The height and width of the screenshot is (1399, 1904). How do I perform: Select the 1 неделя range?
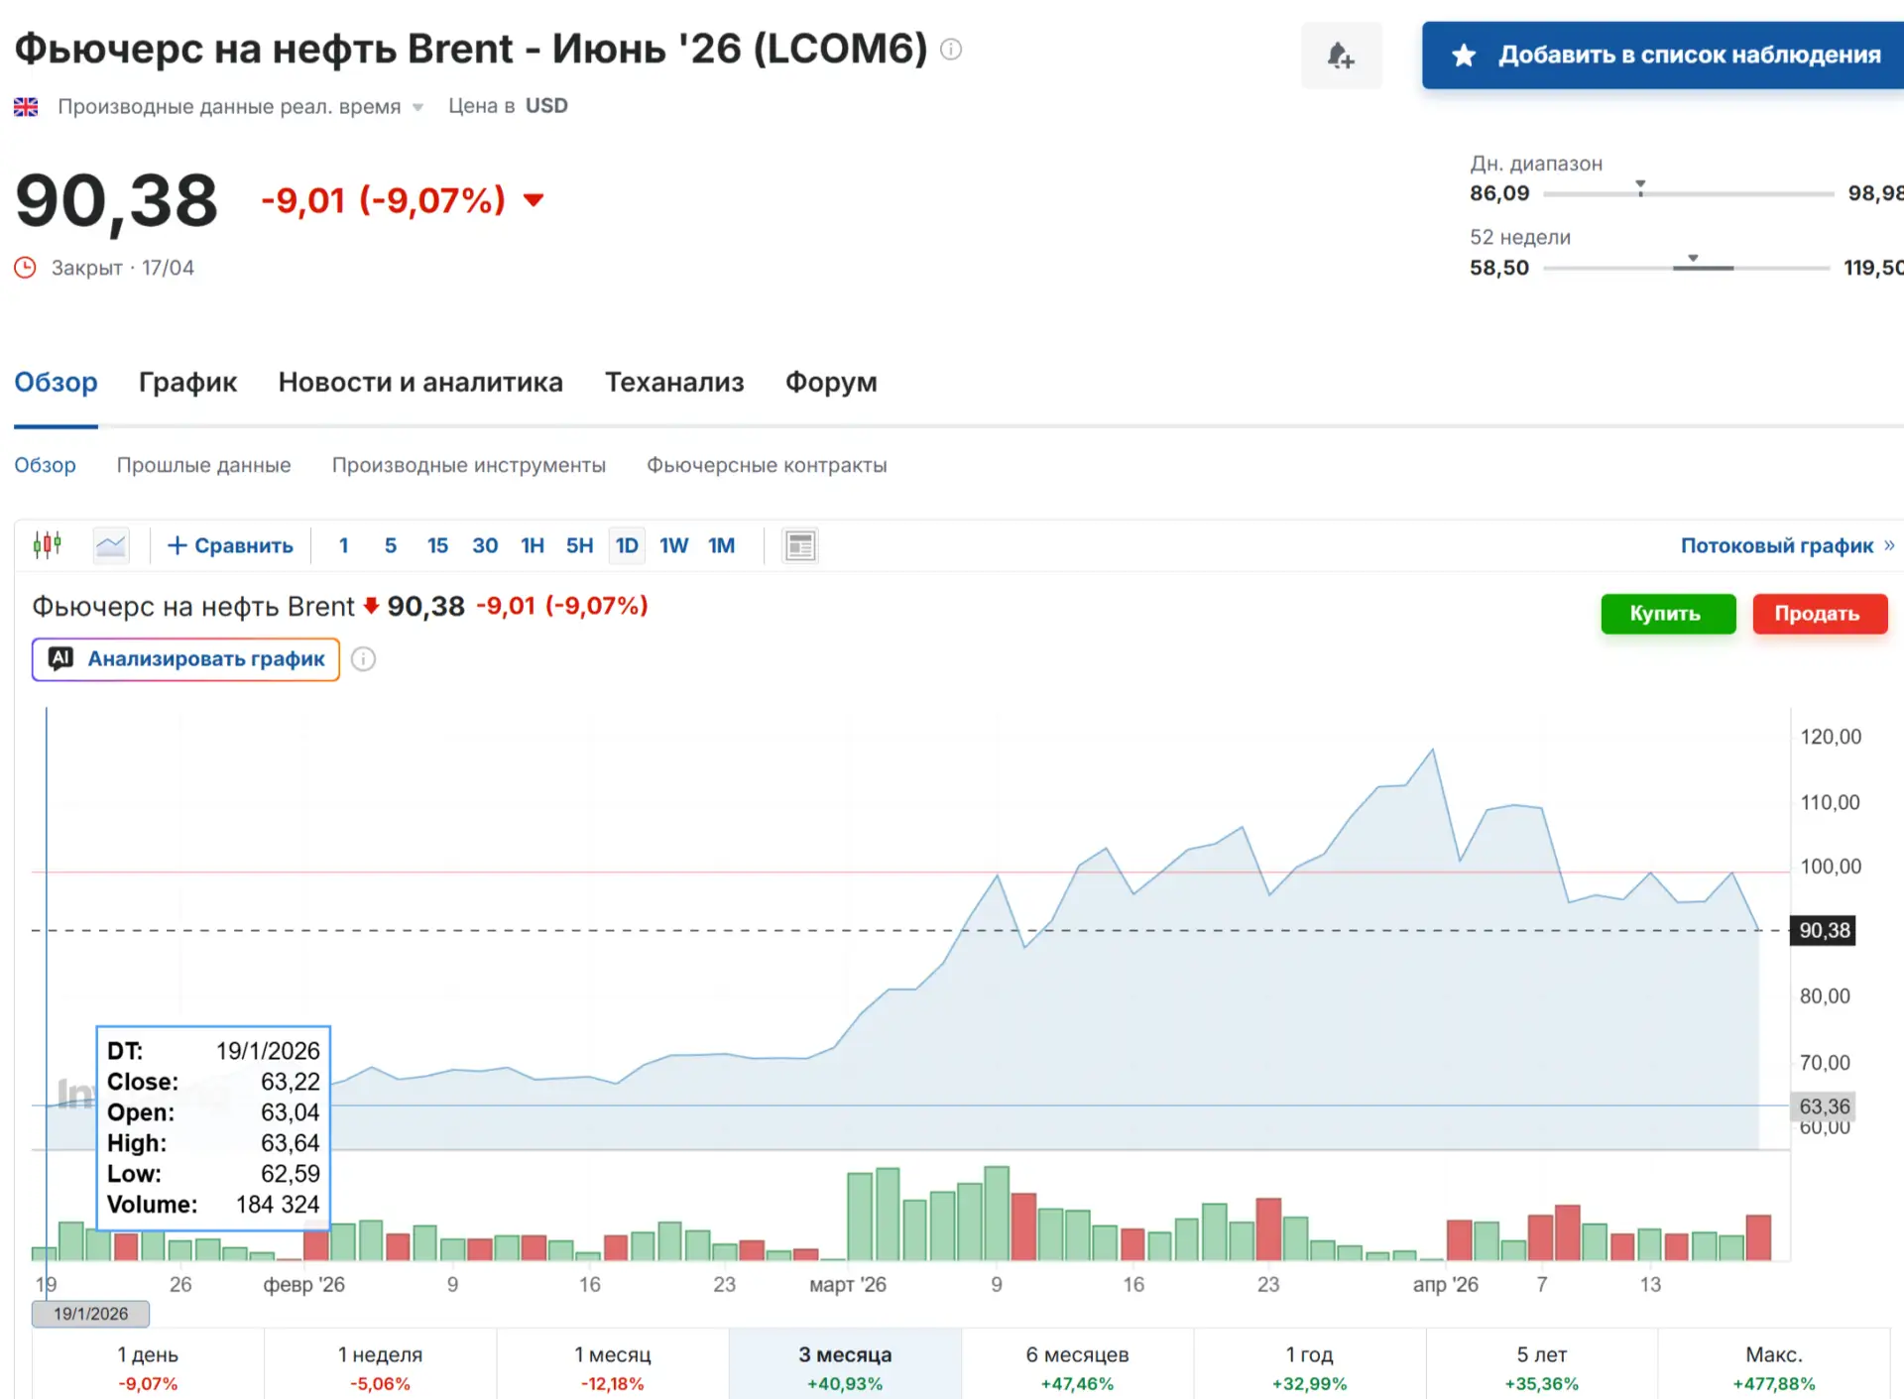pos(380,1367)
